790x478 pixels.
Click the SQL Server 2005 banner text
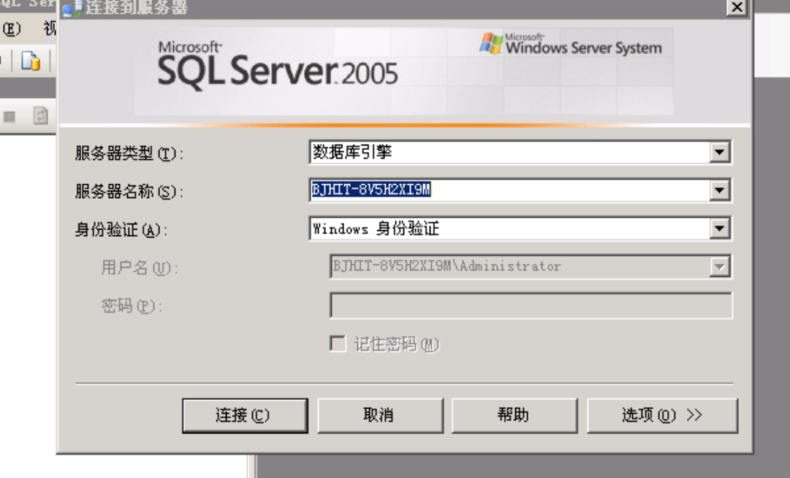click(278, 66)
